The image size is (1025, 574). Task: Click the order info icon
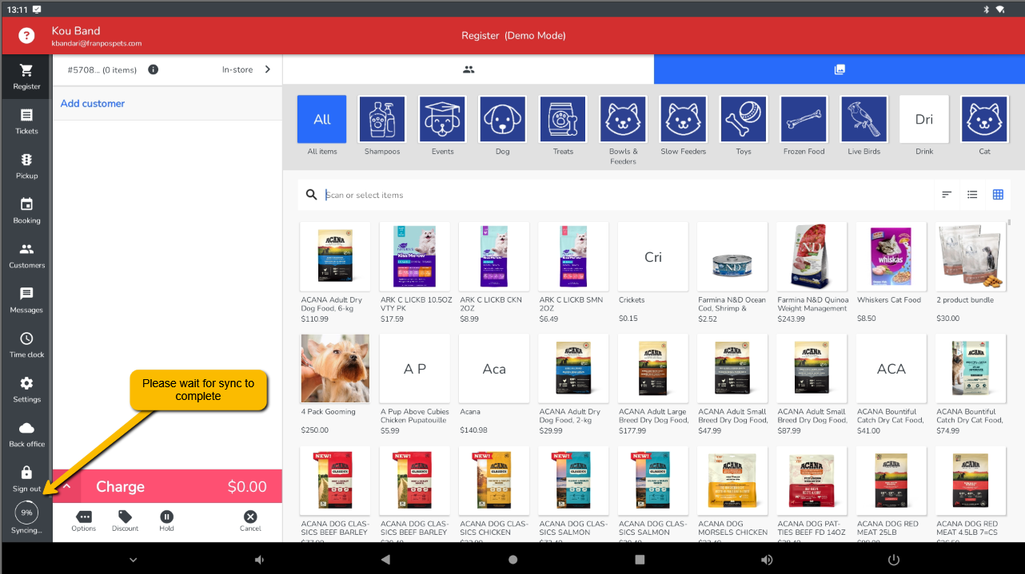[154, 69]
